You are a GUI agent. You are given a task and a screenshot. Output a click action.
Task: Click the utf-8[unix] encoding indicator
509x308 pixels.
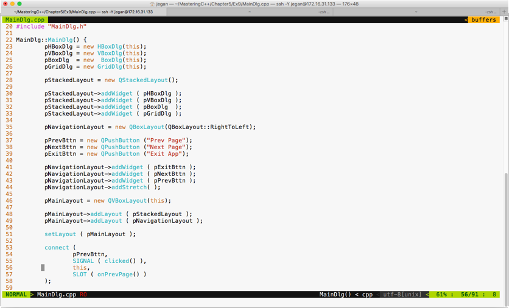tap(402, 295)
